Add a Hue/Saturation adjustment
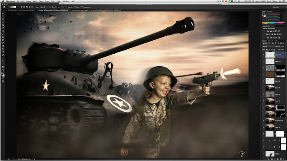The width and height of the screenshot is (287, 161). [267, 34]
